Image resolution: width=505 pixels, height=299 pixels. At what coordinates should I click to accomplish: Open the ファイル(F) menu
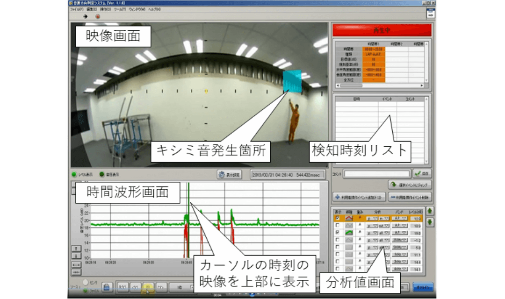(77, 10)
